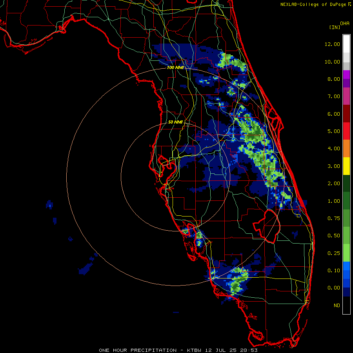Click the 50 NMI range ring label
Image resolution: width=353 pixels, height=353 pixels.
175,122
